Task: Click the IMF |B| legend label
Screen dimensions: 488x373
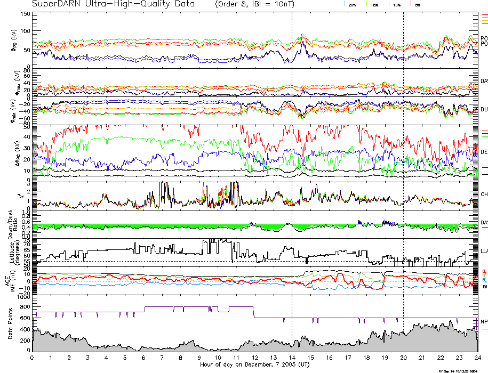Action: click(x=484, y=287)
